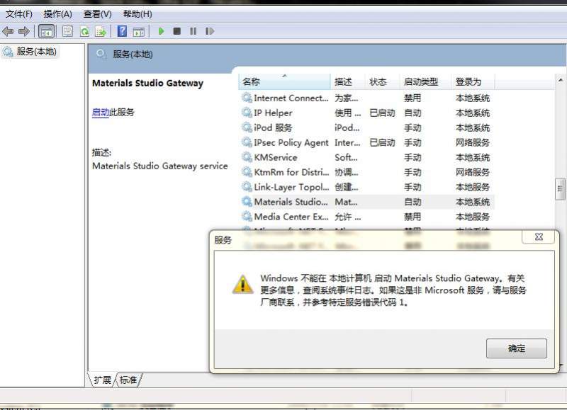Switch to the 扩展 tab
567x410 pixels.
point(102,380)
